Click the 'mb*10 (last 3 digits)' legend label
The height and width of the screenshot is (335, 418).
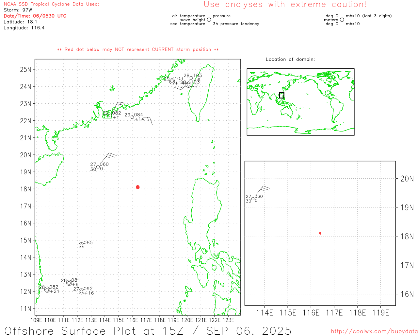click(x=369, y=16)
